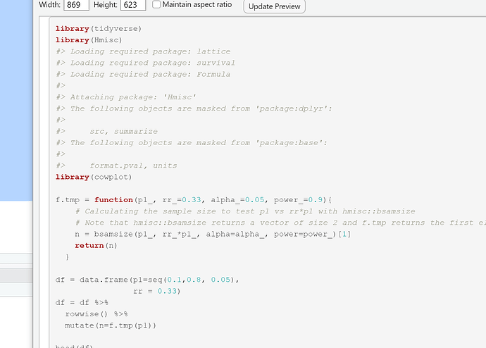Click the library(tidyverse) code line
Viewport: 486px width, 348px height.
pos(98,29)
